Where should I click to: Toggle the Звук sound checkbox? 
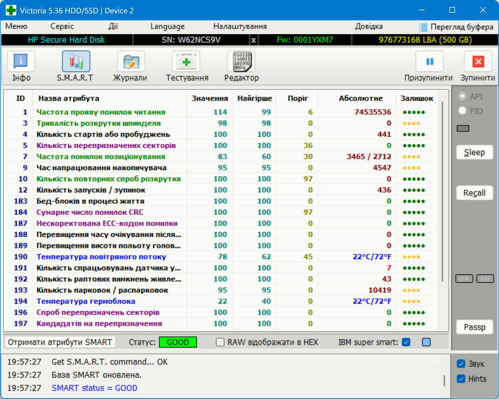pos(461,364)
